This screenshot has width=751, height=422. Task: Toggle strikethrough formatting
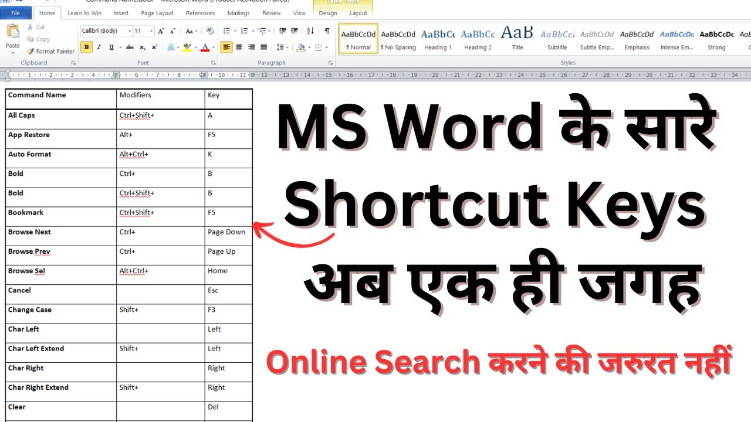pos(130,47)
